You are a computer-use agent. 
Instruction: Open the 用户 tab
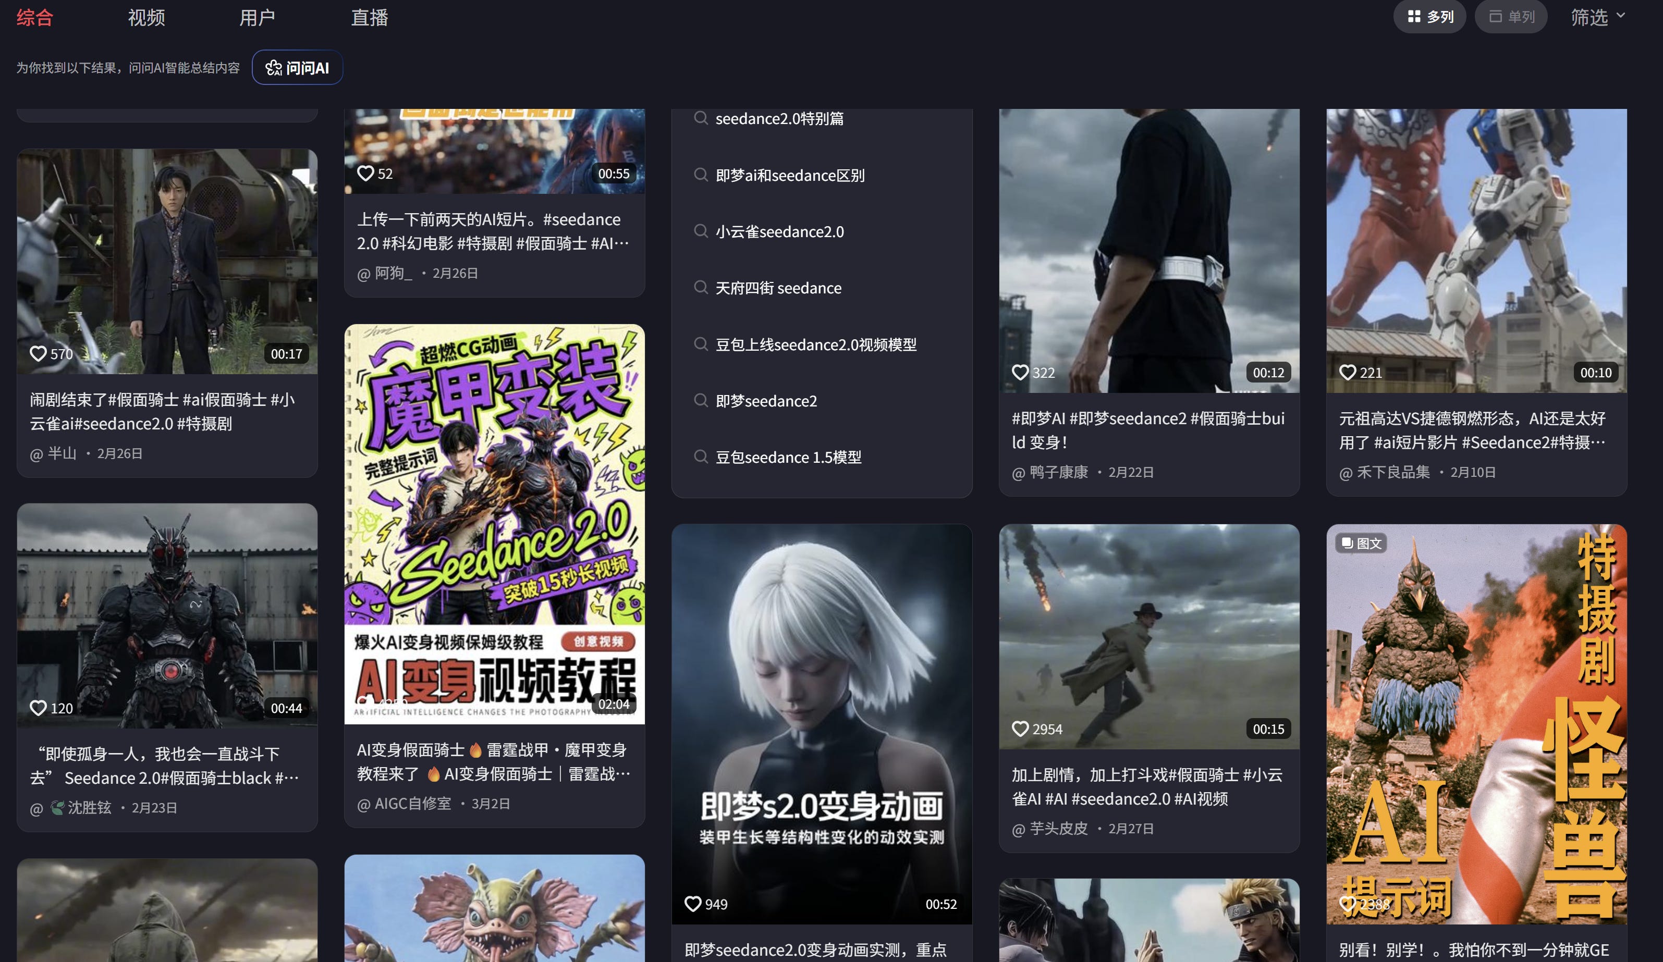click(258, 17)
